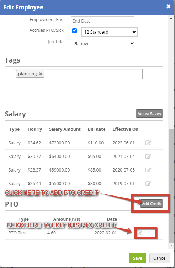This screenshot has width=175, height=268.
Task: Open the Job Title dropdown
Action: [103, 43]
